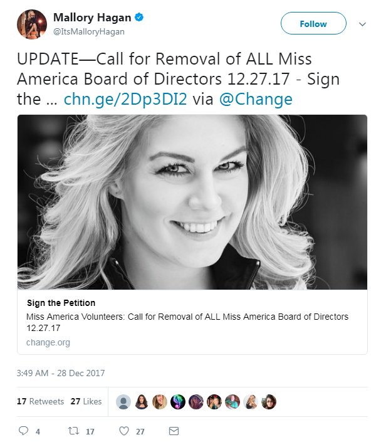Open the @Change mention
Screen dimensions: 386x447
tap(256, 99)
